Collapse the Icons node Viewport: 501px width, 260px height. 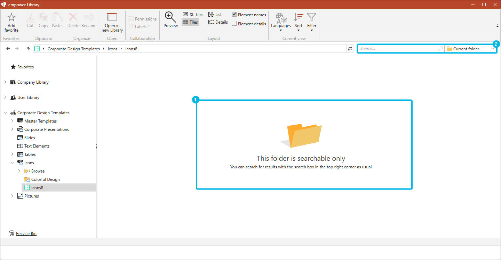click(x=12, y=163)
